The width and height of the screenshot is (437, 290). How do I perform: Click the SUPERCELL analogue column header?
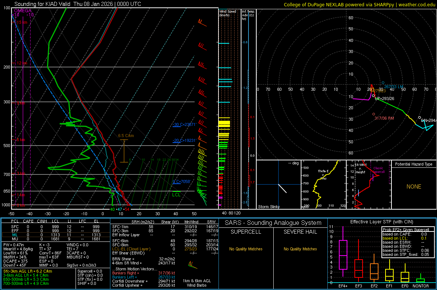[x=246, y=232]
